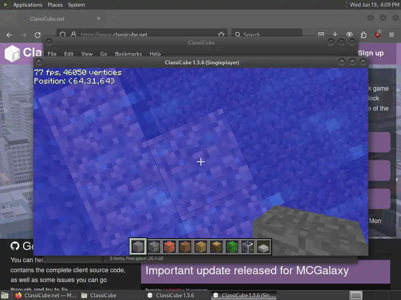Select the green leaves block in hotbar
401x300 pixels.
click(x=232, y=247)
